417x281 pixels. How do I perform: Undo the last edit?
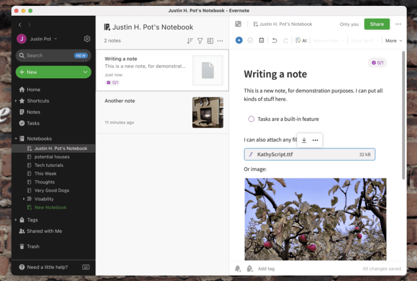click(274, 40)
